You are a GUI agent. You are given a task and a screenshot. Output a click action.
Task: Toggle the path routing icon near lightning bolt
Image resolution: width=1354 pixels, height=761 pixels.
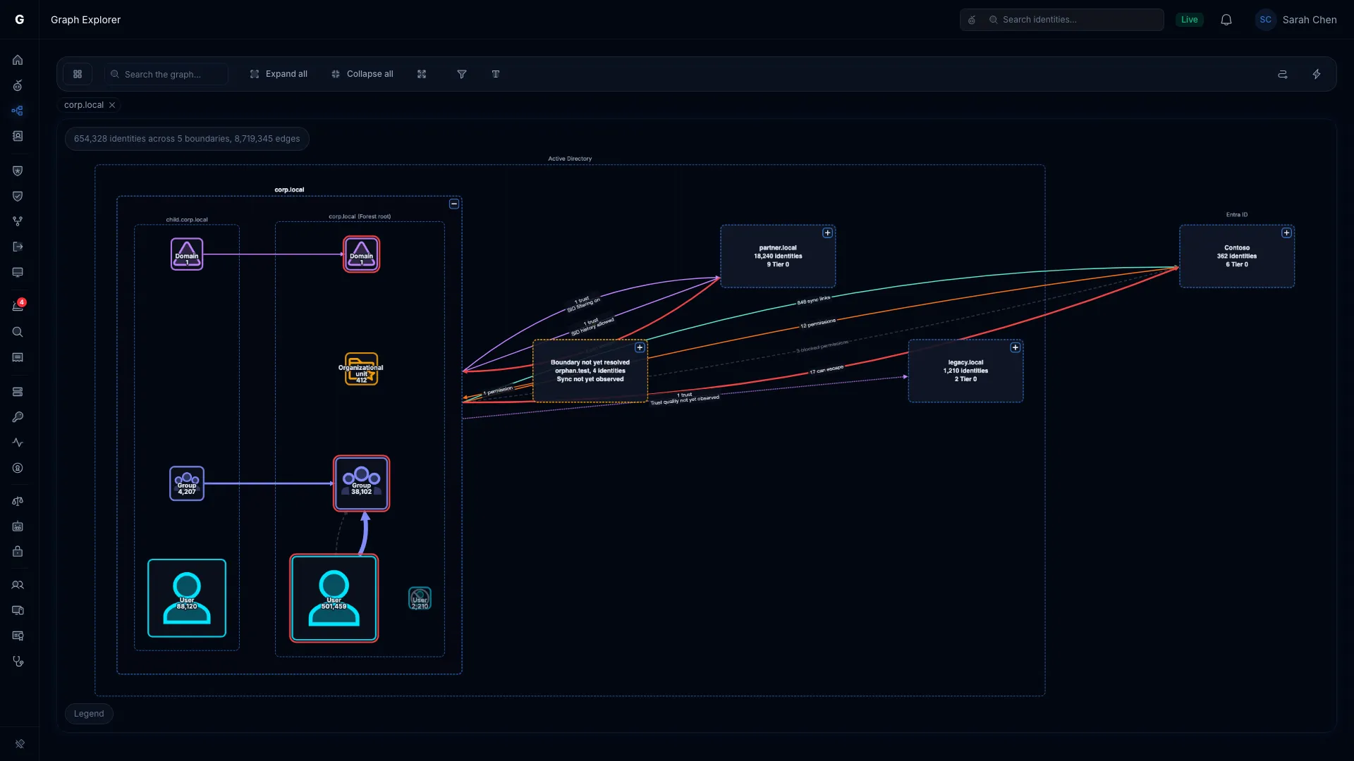[1283, 74]
